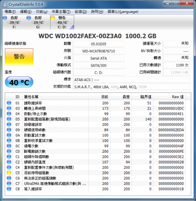The height and width of the screenshot is (201, 196).
Task: Open the 磁碟(D) menu
Action: pyautogui.click(x=81, y=12)
